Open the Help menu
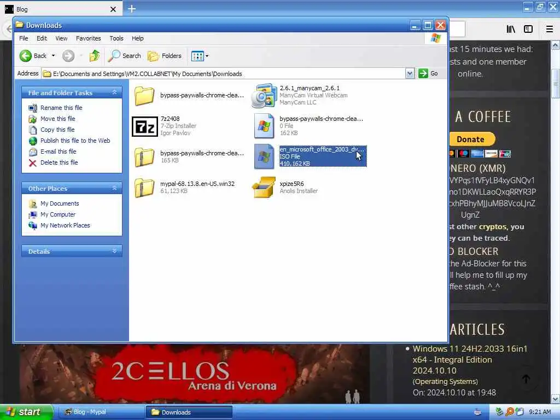The width and height of the screenshot is (560, 420). (137, 38)
